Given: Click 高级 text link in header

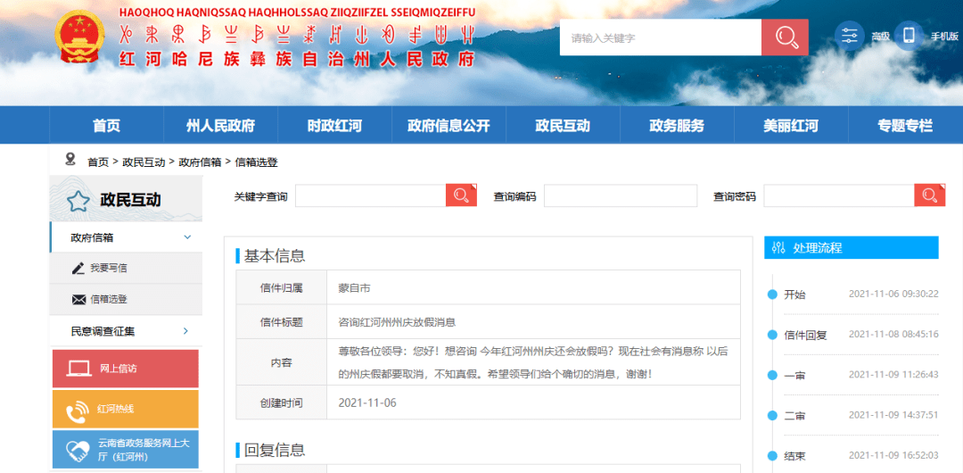Looking at the screenshot, I should click(x=880, y=37).
